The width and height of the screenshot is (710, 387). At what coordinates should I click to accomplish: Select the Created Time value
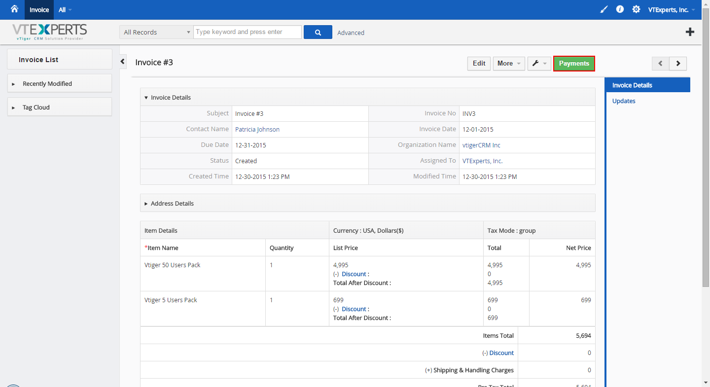pos(262,176)
